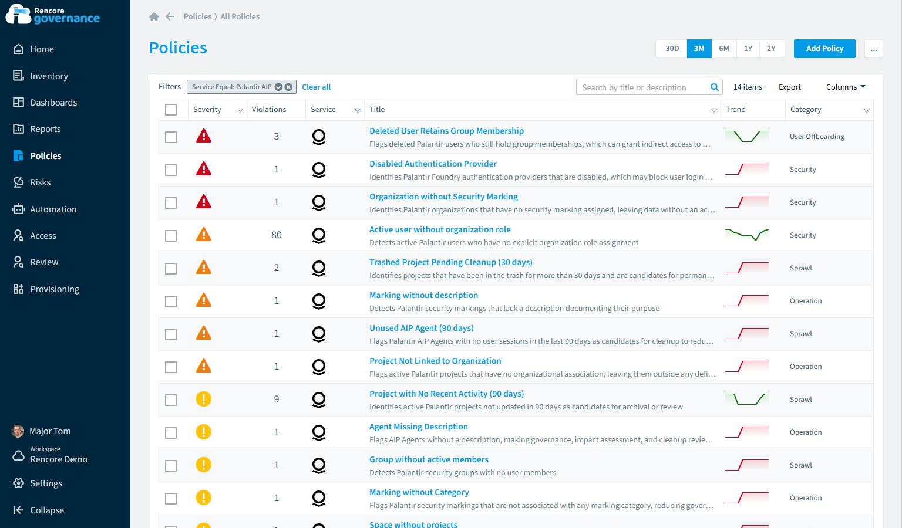Open the three-dots more options menu
This screenshot has width=902, height=528.
[874, 49]
